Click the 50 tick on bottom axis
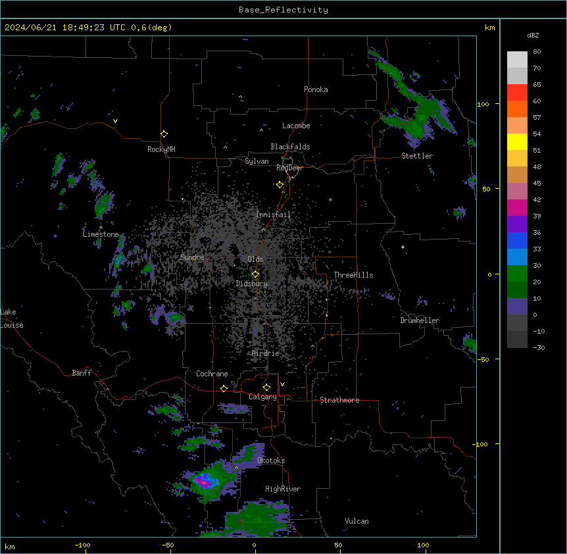The width and height of the screenshot is (567, 554). pyautogui.click(x=338, y=545)
